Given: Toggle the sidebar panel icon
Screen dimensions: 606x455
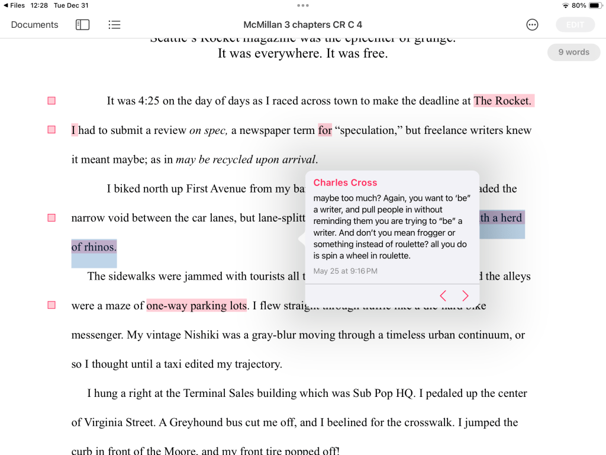Looking at the screenshot, I should (82, 25).
